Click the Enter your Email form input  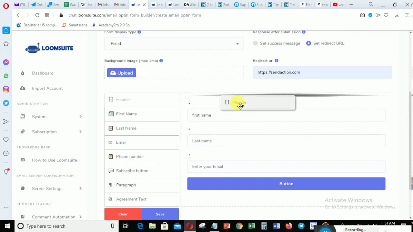tap(286, 167)
